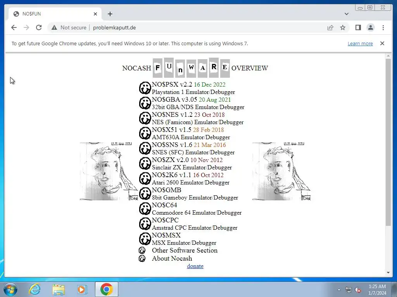
Task: Bookmark this page with the star icon
Action: coord(343,27)
